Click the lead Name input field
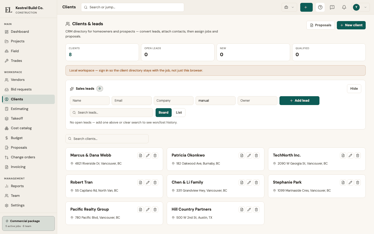The image size is (374, 234). click(90, 101)
